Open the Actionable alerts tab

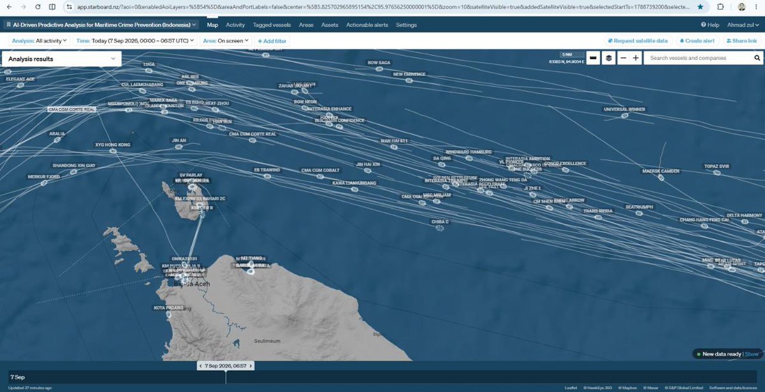pos(367,25)
